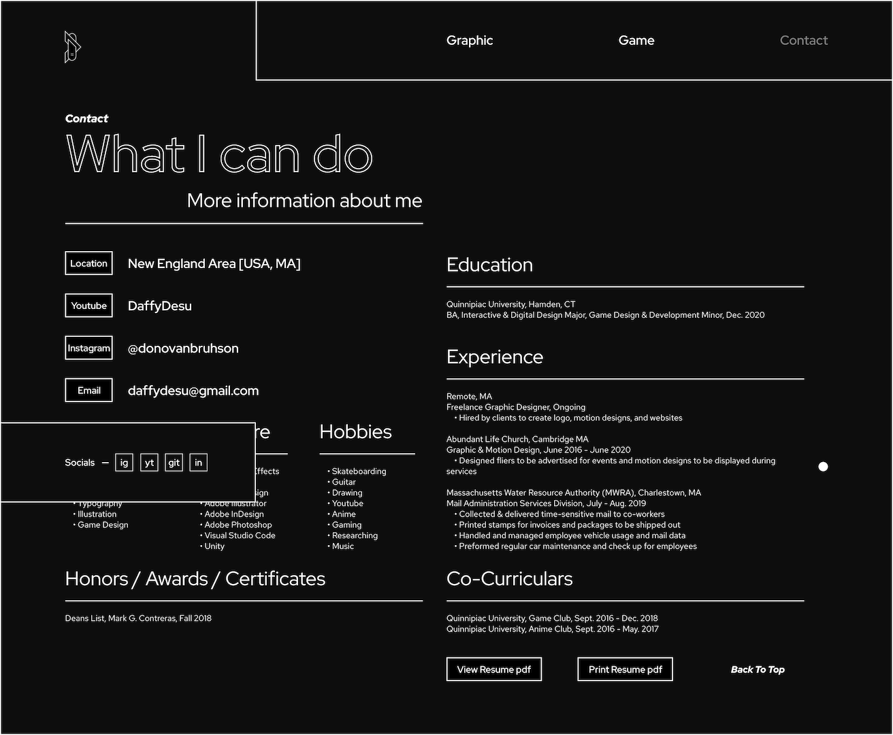This screenshot has height=735, width=893.
Task: Click the Email label box
Action: [x=88, y=390]
